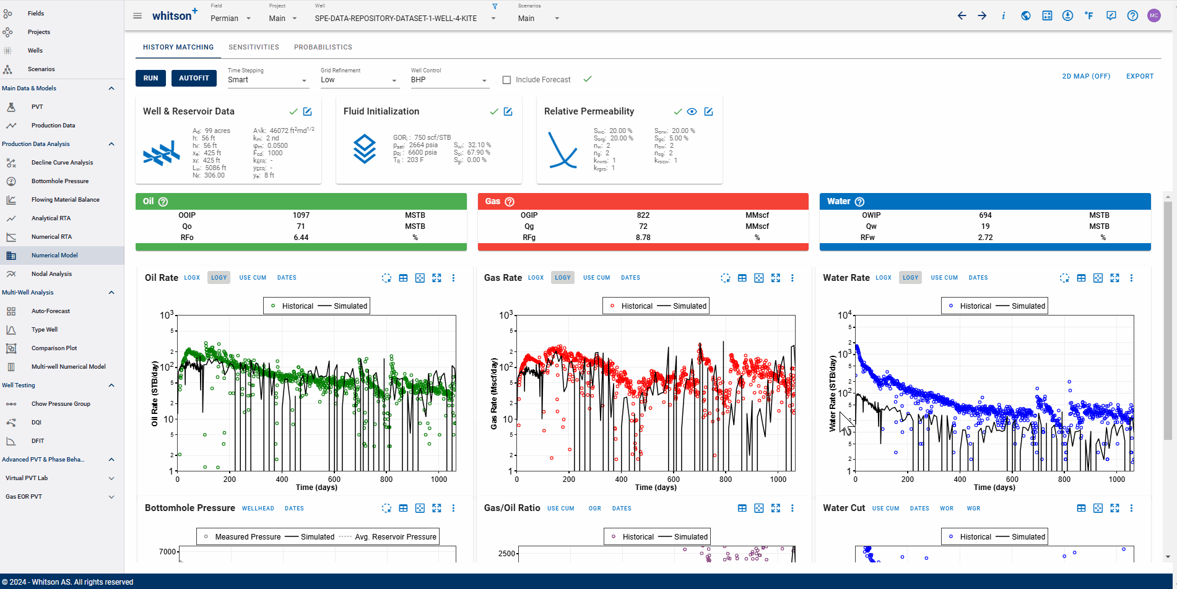This screenshot has width=1177, height=589.
Task: Open Gas Rate chart more options menu
Action: (793, 278)
